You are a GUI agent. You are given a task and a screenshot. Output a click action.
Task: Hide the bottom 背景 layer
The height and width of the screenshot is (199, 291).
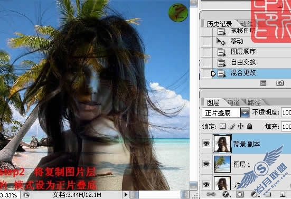pyautogui.click(x=206, y=184)
